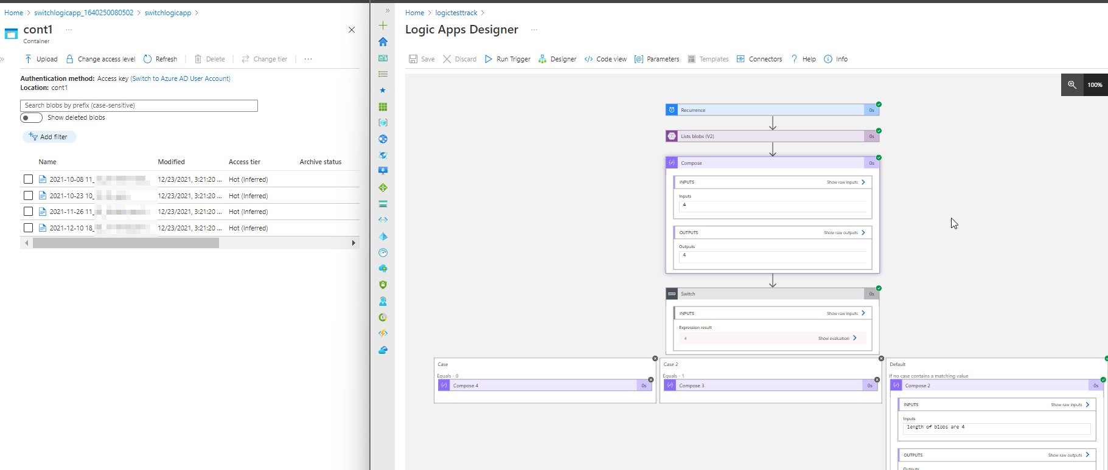Click Save in Logic Apps Designer toolbar
1108x470 pixels.
tap(422, 59)
